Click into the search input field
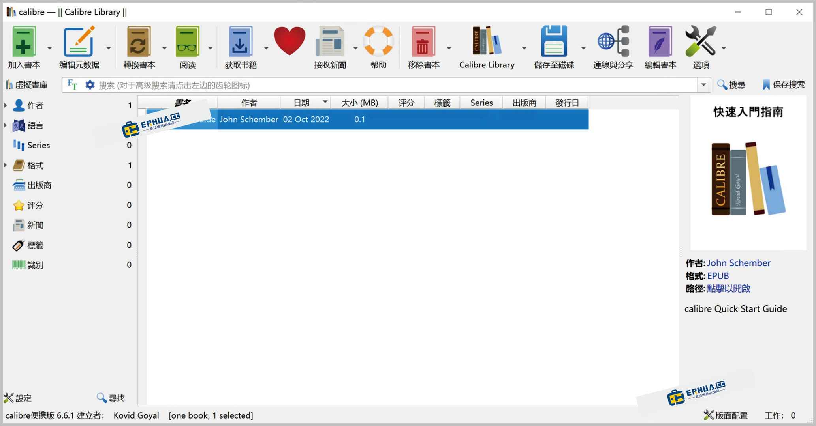This screenshot has height=426, width=816. (397, 85)
